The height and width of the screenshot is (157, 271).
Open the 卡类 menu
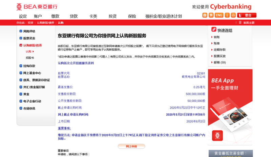(93, 16)
